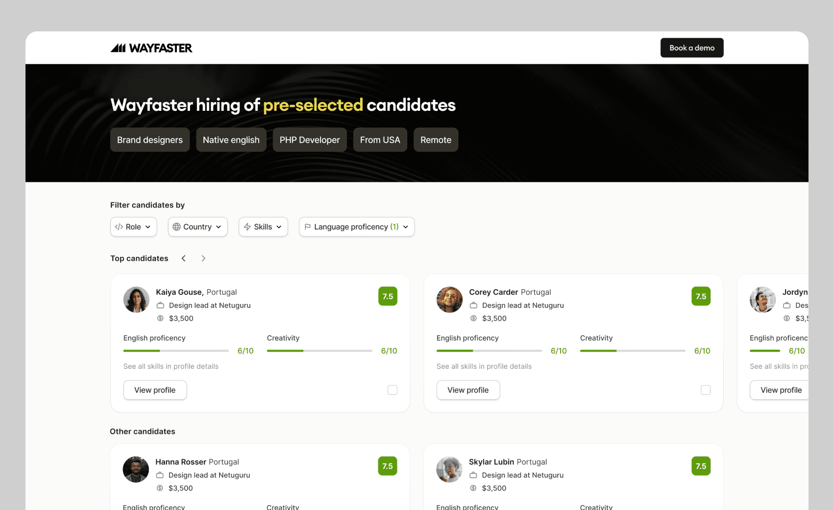Tick the checkbox on Corey Carder's card

pos(706,390)
